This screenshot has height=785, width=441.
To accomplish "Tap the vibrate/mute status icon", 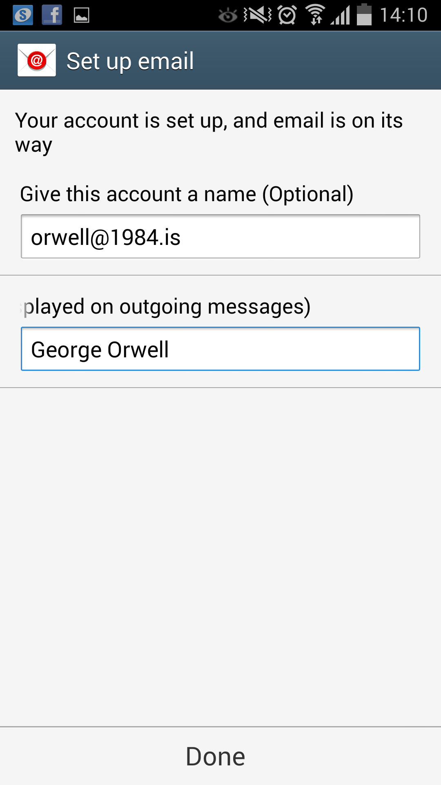I will click(258, 15).
